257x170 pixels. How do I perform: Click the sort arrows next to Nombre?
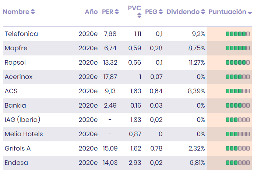33,12
